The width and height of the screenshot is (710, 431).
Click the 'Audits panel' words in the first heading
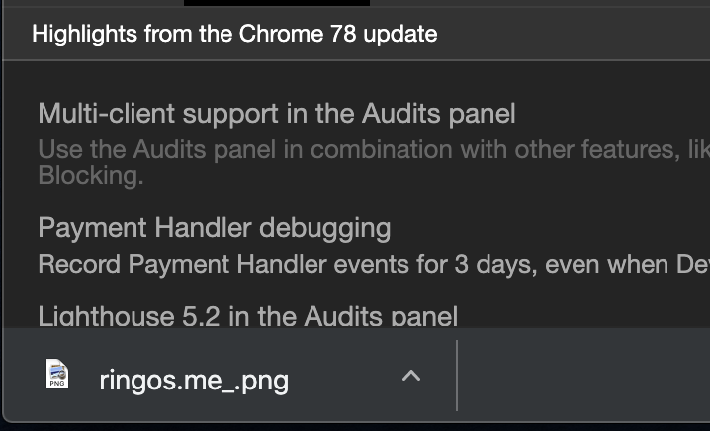tap(438, 113)
